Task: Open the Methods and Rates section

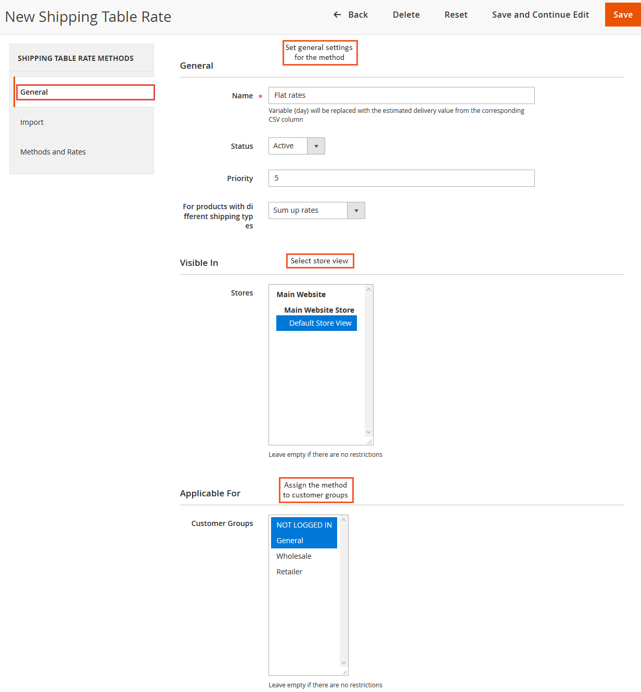Action: pyautogui.click(x=53, y=151)
